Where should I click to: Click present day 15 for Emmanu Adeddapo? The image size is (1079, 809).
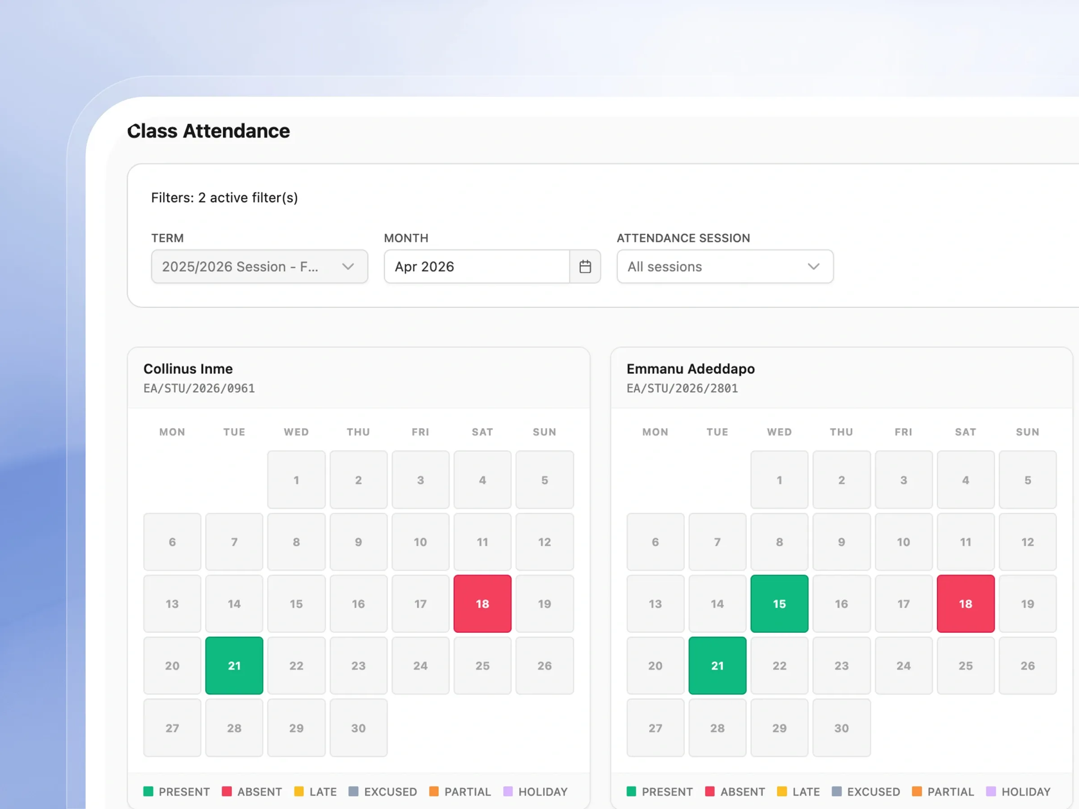(x=779, y=604)
